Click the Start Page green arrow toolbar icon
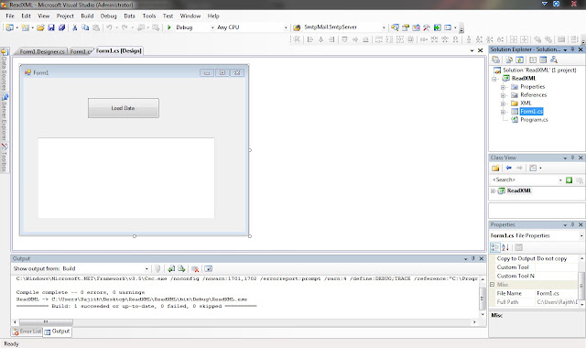The width and height of the screenshot is (586, 348). [438, 27]
